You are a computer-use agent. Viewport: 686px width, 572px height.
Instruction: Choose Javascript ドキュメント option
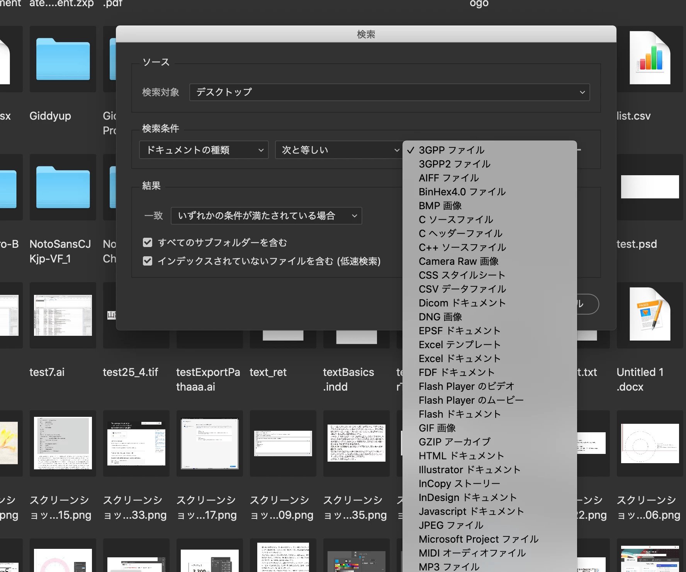tap(490, 511)
